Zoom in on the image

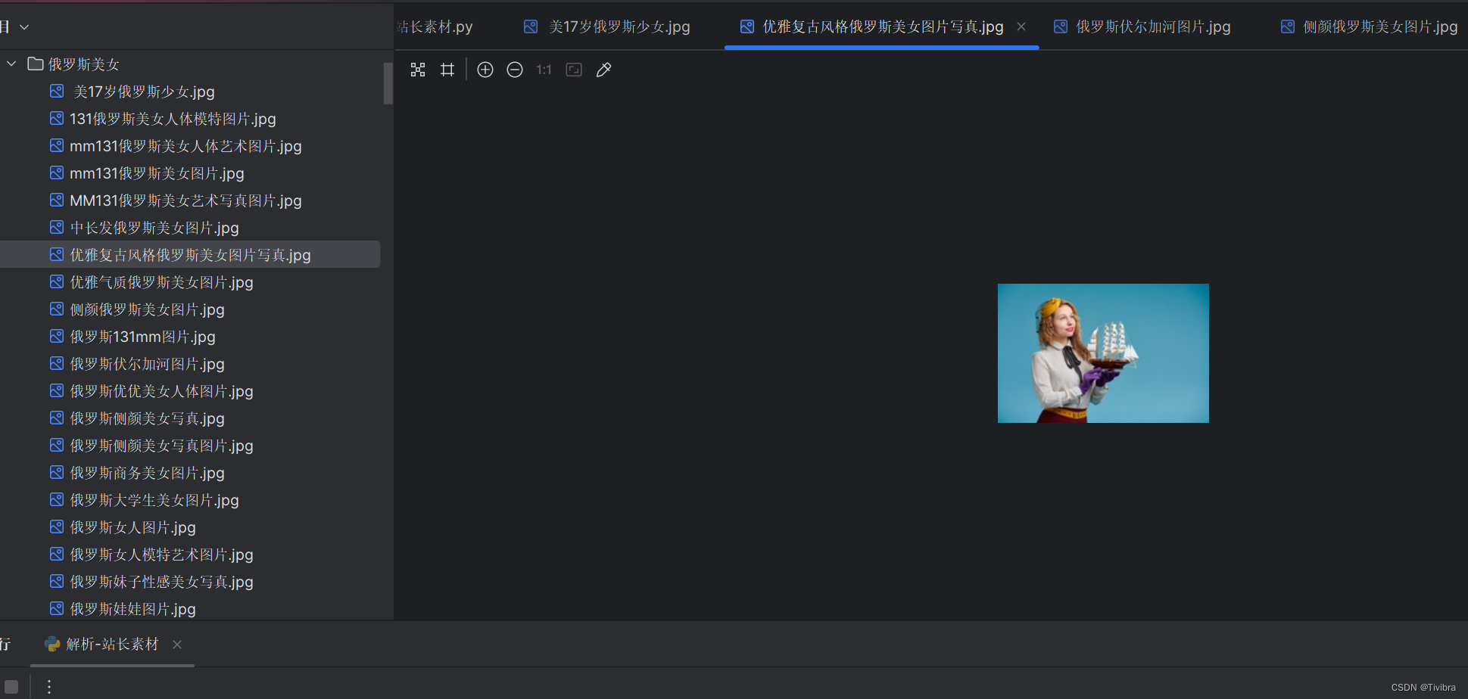[x=485, y=70]
